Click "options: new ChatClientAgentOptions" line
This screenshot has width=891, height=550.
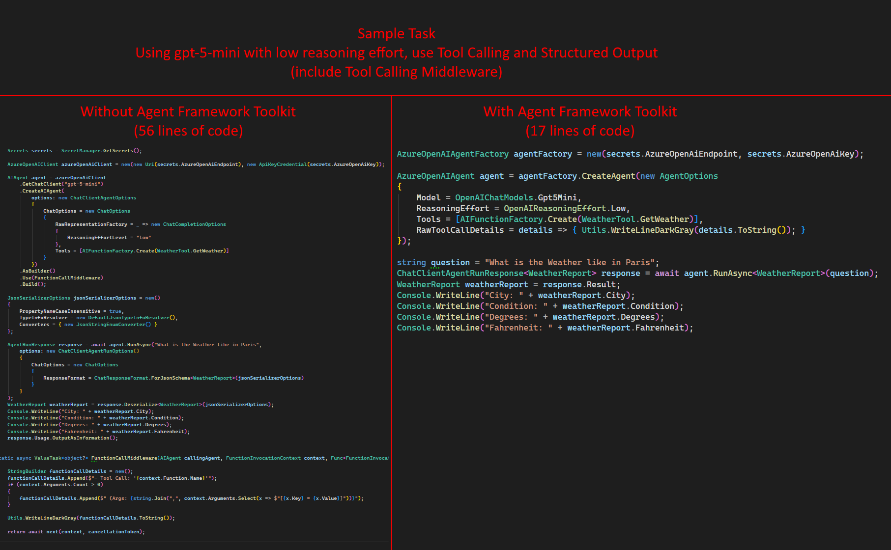84,198
